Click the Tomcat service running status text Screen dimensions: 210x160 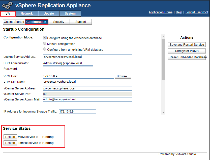click(48, 143)
